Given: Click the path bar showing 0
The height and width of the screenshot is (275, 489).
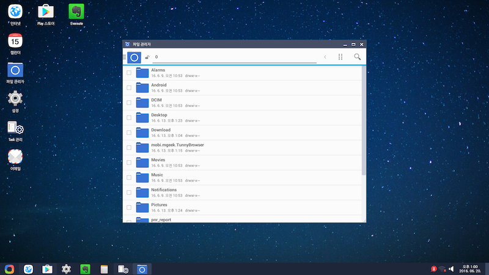Looking at the screenshot, I should (x=234, y=57).
